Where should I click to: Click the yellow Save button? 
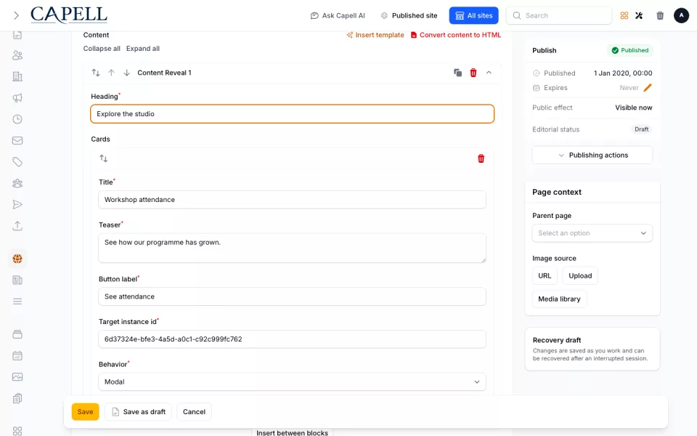pos(86,412)
